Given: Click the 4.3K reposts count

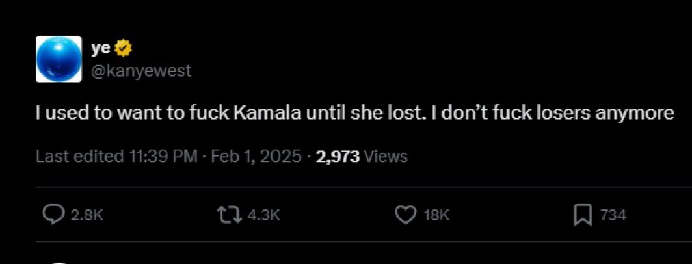Looking at the screenshot, I should [x=264, y=216].
